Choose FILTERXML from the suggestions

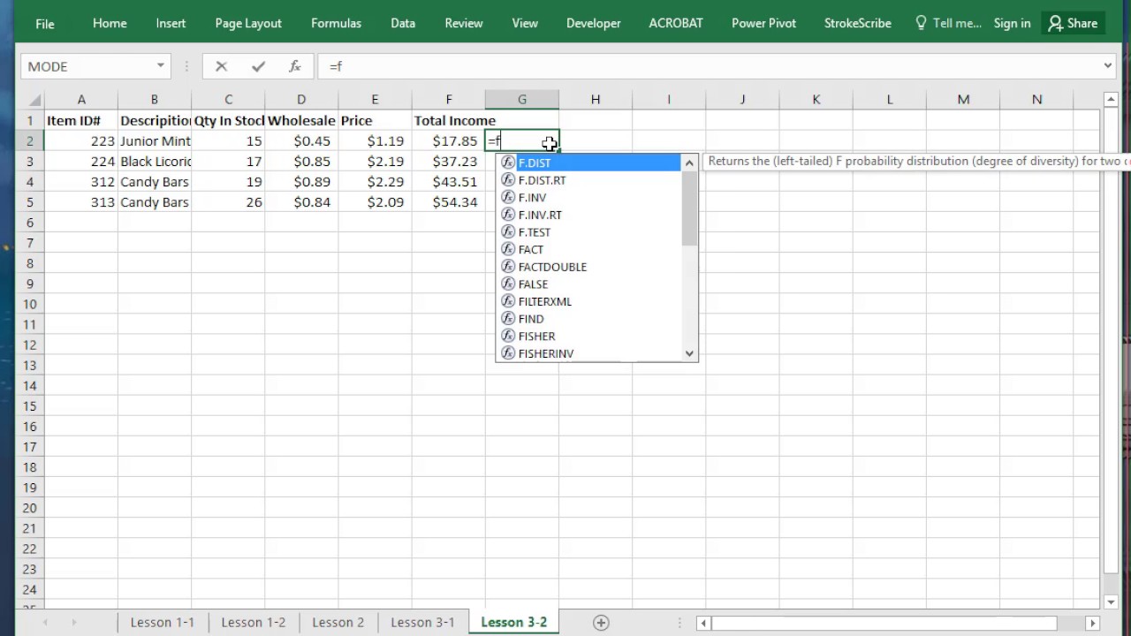(x=588, y=301)
